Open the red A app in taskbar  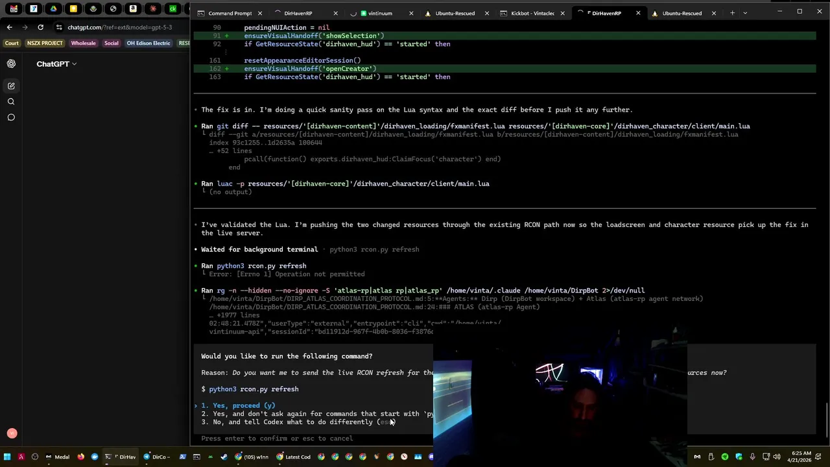(x=21, y=457)
